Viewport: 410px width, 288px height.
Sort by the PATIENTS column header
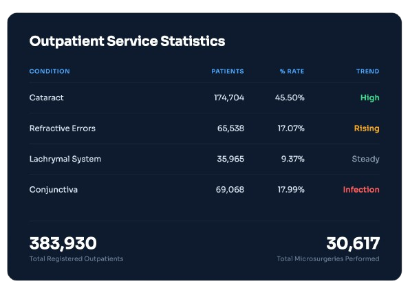[228, 71]
